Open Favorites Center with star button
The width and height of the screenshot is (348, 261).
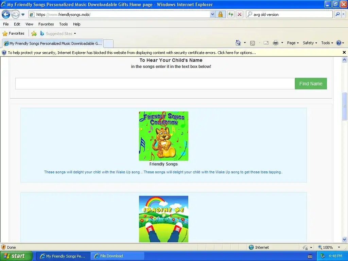[x=13, y=34]
